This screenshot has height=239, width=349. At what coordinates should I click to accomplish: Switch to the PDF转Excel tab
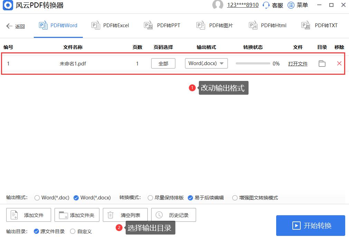tap(110, 25)
